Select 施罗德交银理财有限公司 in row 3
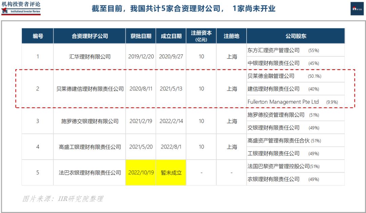Viewport: 366px width, 213px height. (89, 121)
